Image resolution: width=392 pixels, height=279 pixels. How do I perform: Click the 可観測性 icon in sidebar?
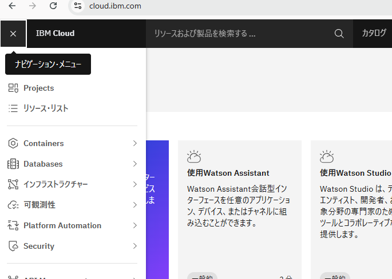[13, 205]
